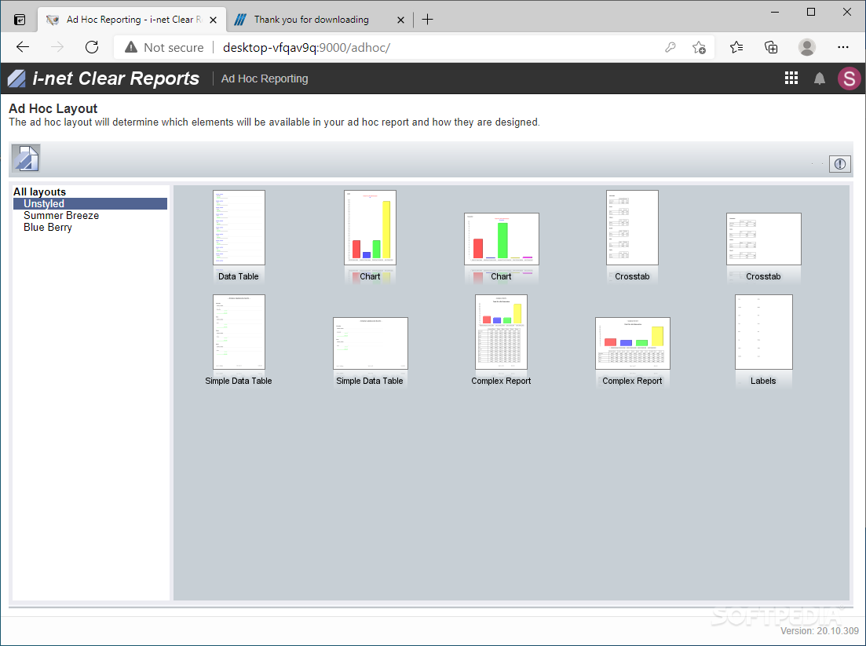Open the browser profile icon
The image size is (866, 646).
pyautogui.click(x=807, y=47)
